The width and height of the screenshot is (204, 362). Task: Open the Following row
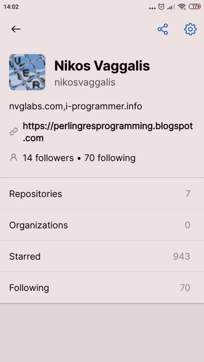(102, 288)
